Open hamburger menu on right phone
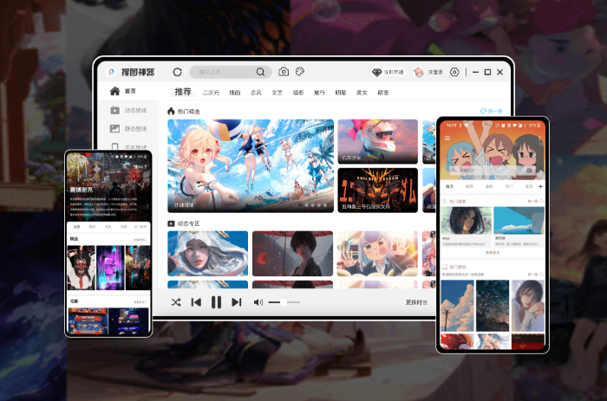This screenshot has width=607, height=401. tap(447, 138)
